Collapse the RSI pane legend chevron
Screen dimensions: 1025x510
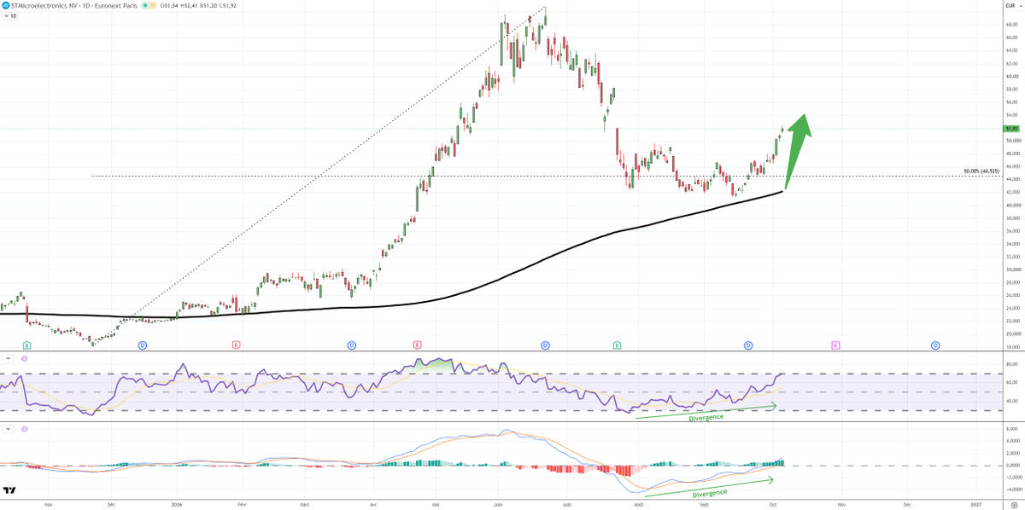tap(9, 358)
